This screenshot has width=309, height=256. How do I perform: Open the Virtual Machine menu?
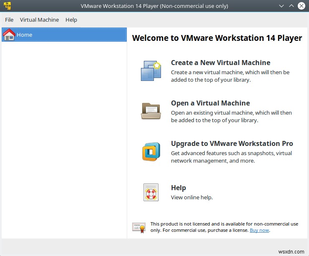click(x=40, y=20)
